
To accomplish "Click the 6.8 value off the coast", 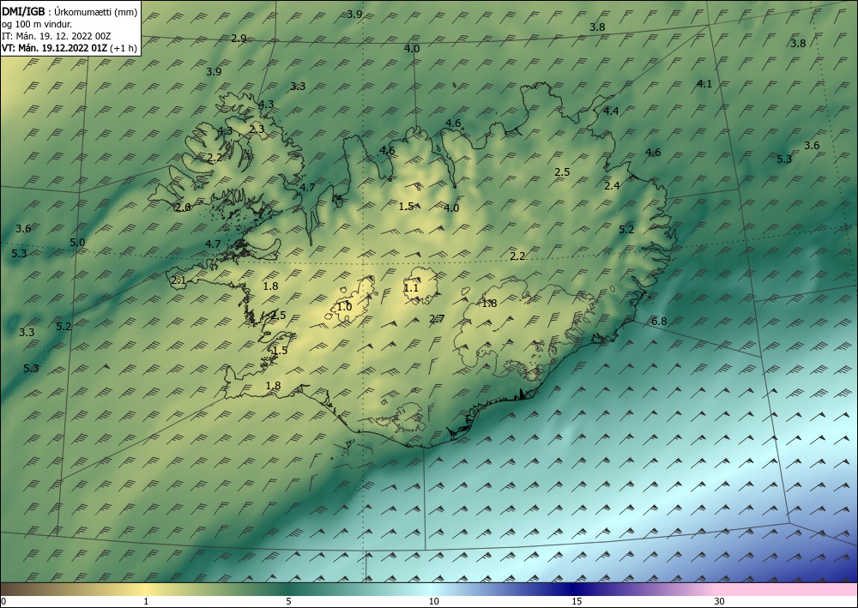I will [659, 321].
